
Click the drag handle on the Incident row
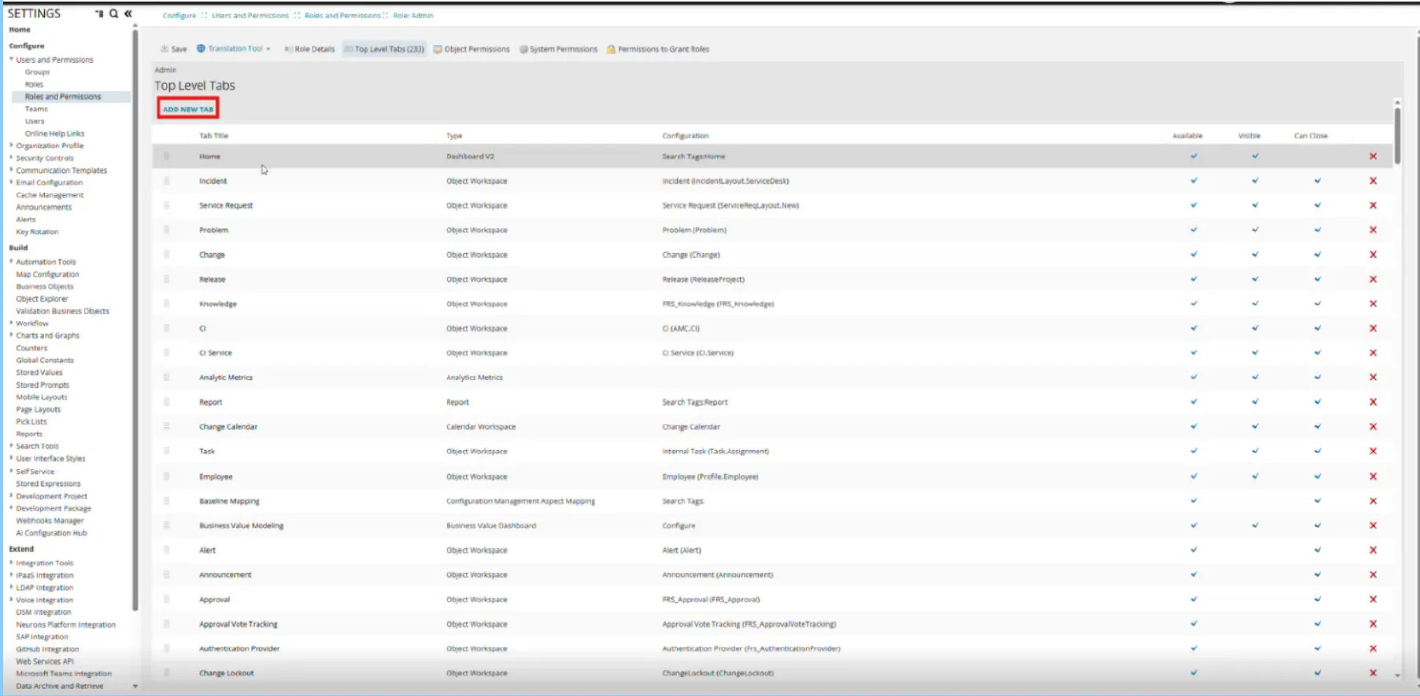click(166, 181)
